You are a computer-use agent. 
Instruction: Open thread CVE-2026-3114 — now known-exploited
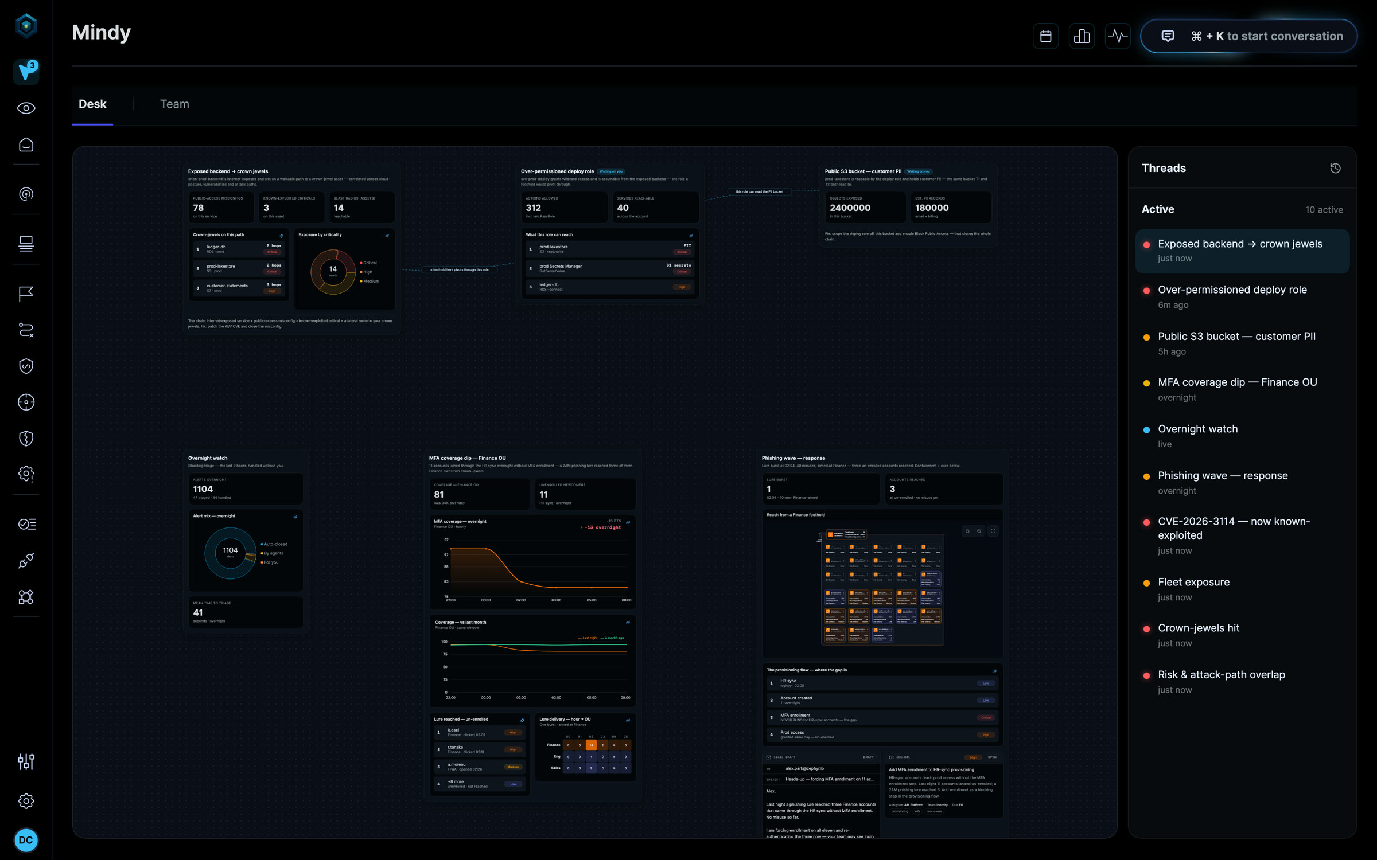click(x=1242, y=535)
